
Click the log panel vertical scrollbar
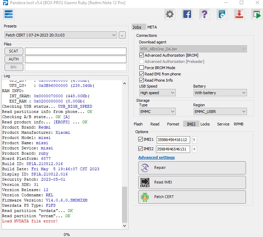(x=125, y=205)
